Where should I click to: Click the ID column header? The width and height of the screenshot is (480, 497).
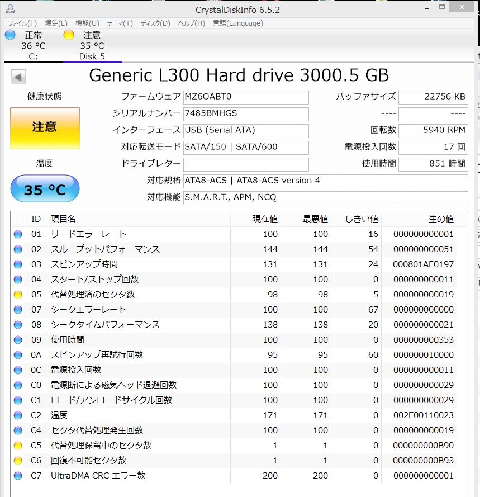coord(36,219)
